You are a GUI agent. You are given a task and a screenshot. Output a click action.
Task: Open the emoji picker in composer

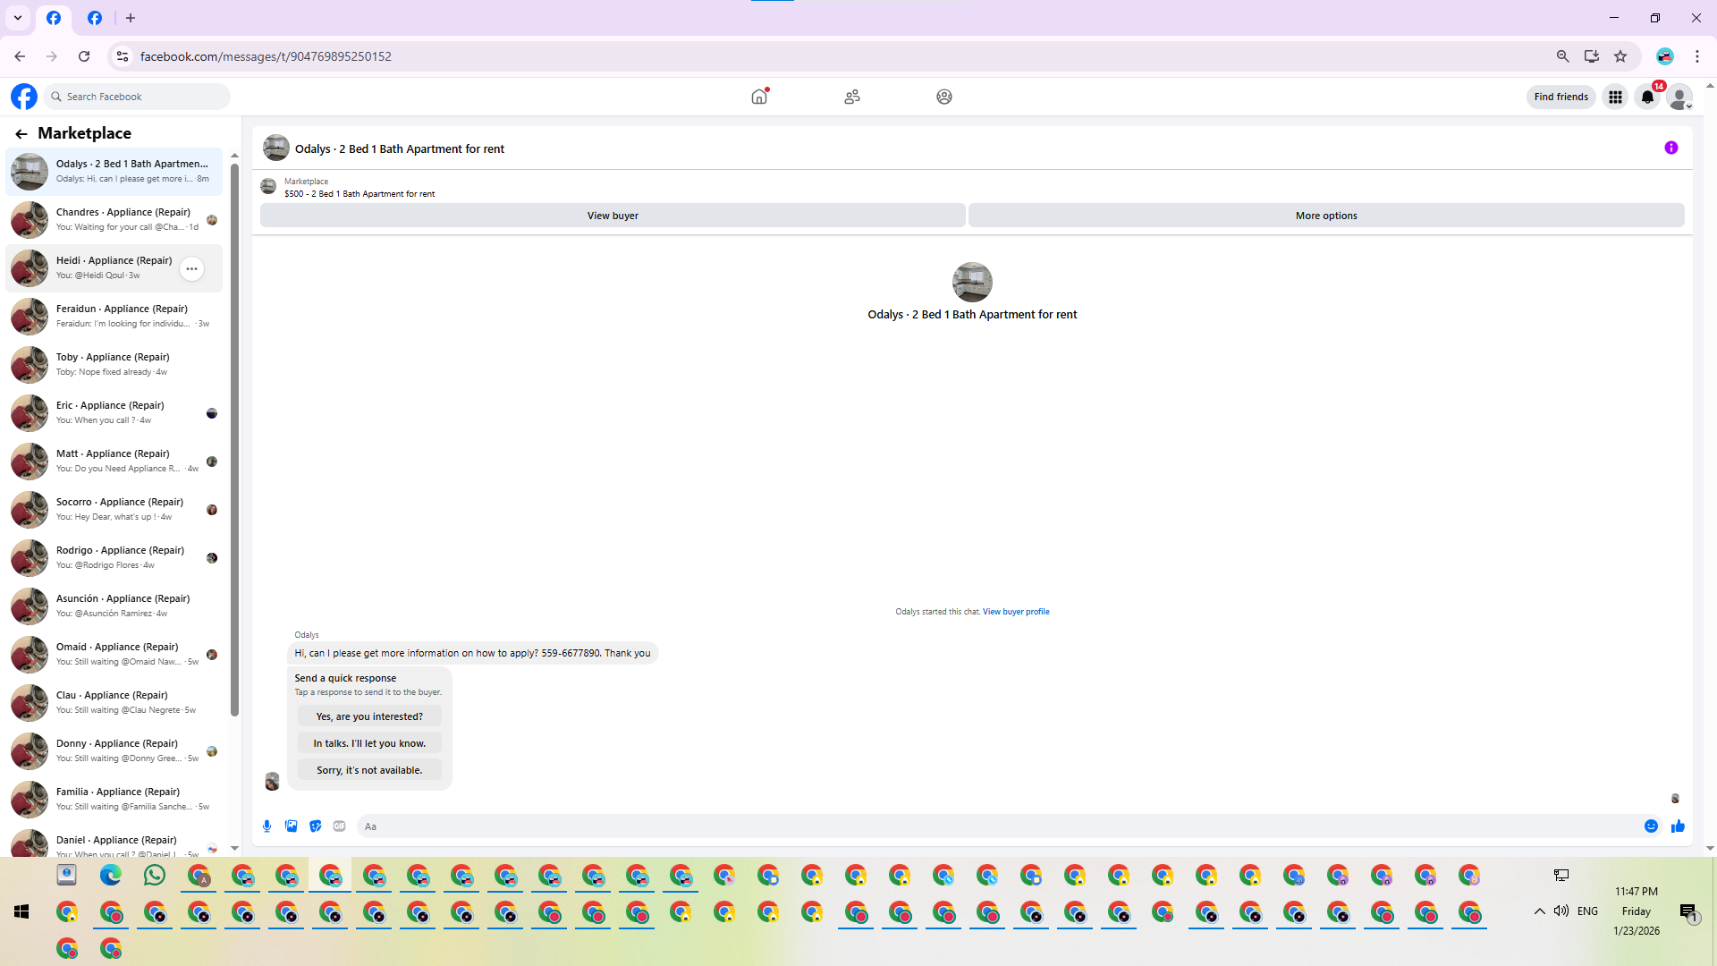pos(1651,826)
